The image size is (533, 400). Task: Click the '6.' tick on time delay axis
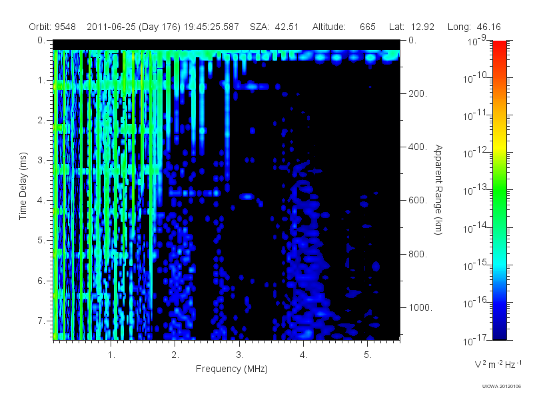click(41, 281)
